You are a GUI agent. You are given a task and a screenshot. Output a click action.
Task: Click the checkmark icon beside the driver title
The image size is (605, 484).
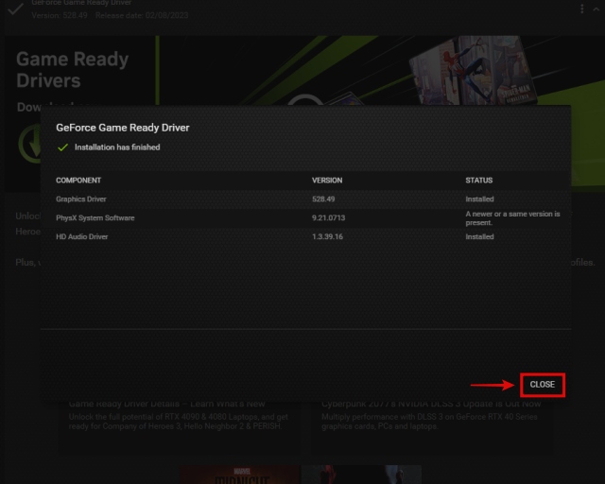(x=15, y=10)
